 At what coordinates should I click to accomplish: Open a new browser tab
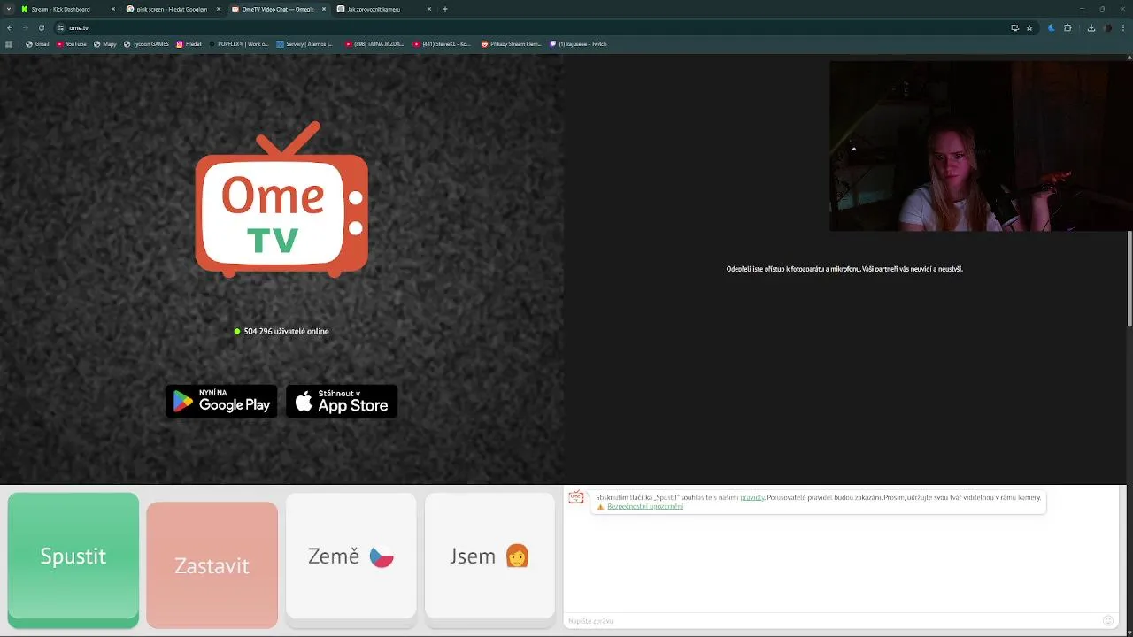pos(445,9)
